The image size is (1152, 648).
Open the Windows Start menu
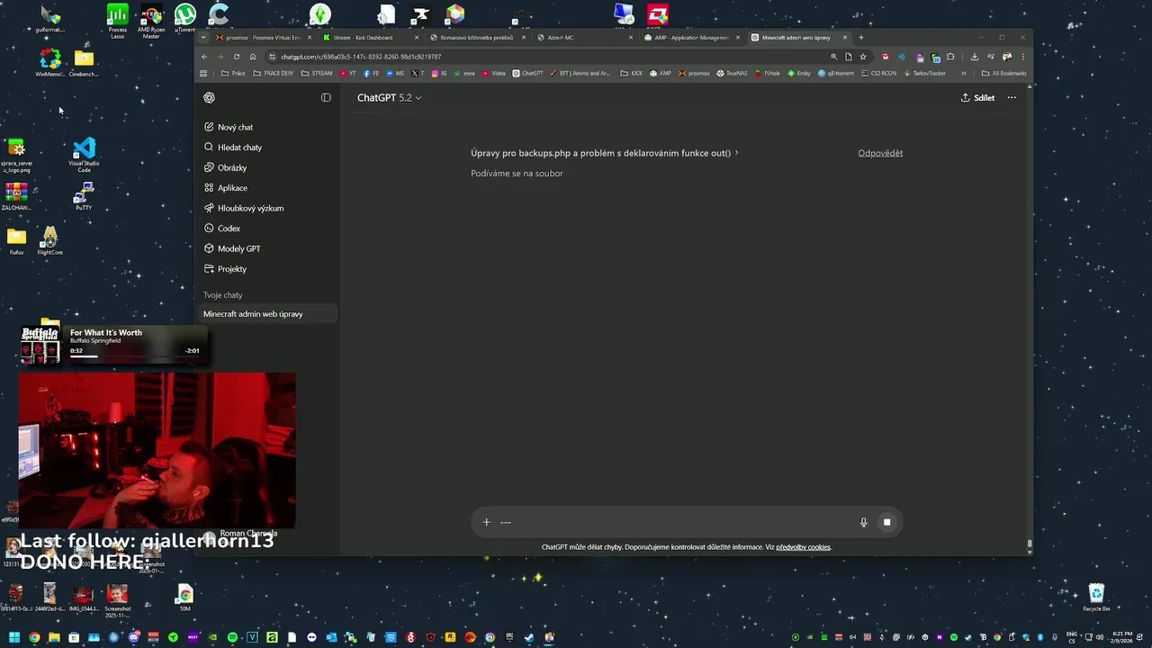pyautogui.click(x=14, y=637)
